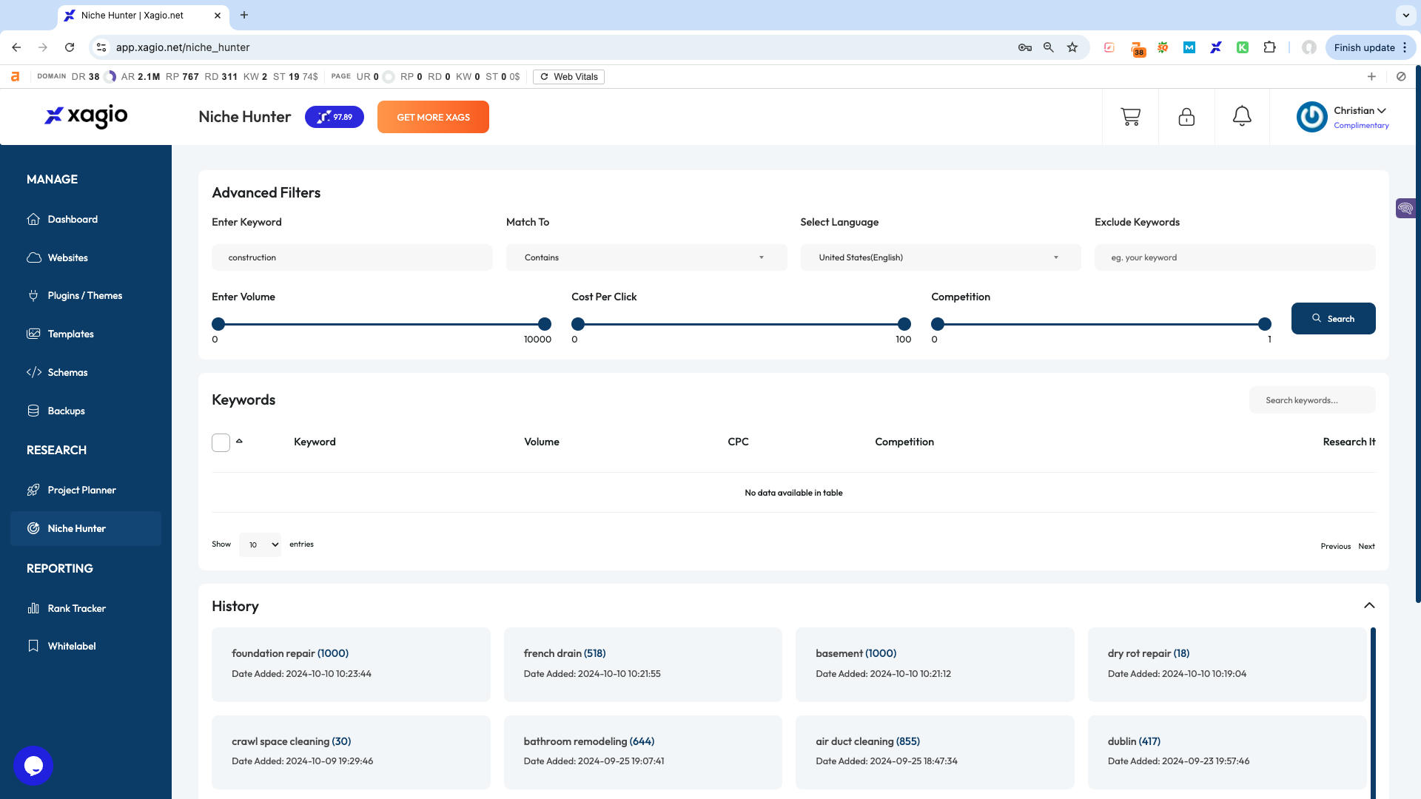The width and height of the screenshot is (1421, 799).
Task: Open the Finish update browser menu
Action: click(x=1370, y=47)
